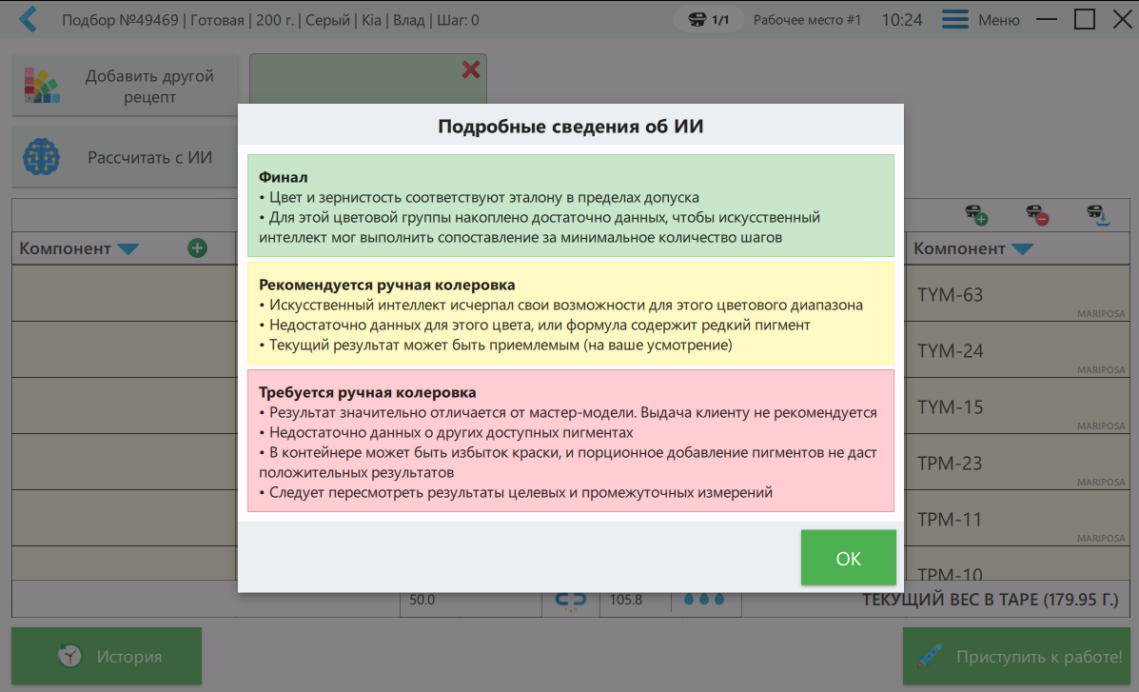Click the 10:24 clock in the top bar
Screen dimensions: 1139x692
click(x=901, y=20)
